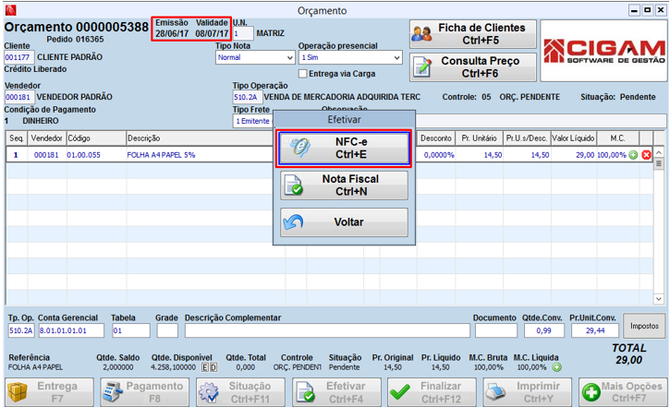Screen dimensions: 670x407
Task: Click the Qtde.Conv. field 0,99
Action: point(544,330)
